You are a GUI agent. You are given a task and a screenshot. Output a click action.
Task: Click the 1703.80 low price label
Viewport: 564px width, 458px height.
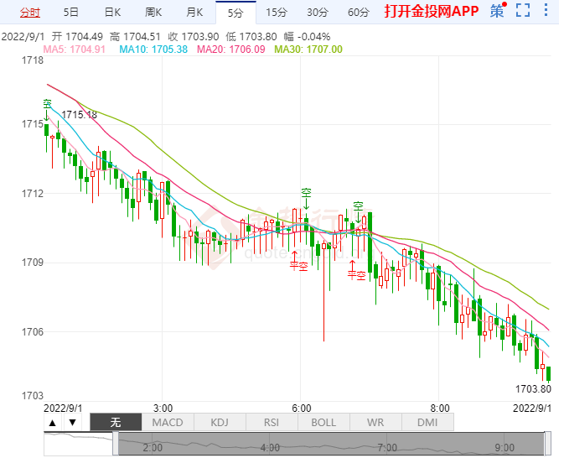533,389
